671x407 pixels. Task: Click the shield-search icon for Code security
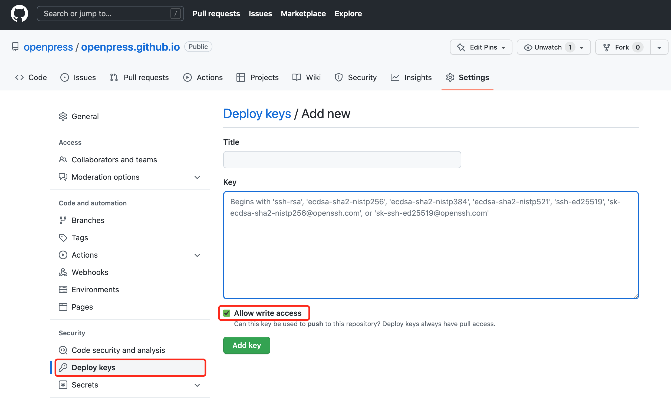click(63, 350)
